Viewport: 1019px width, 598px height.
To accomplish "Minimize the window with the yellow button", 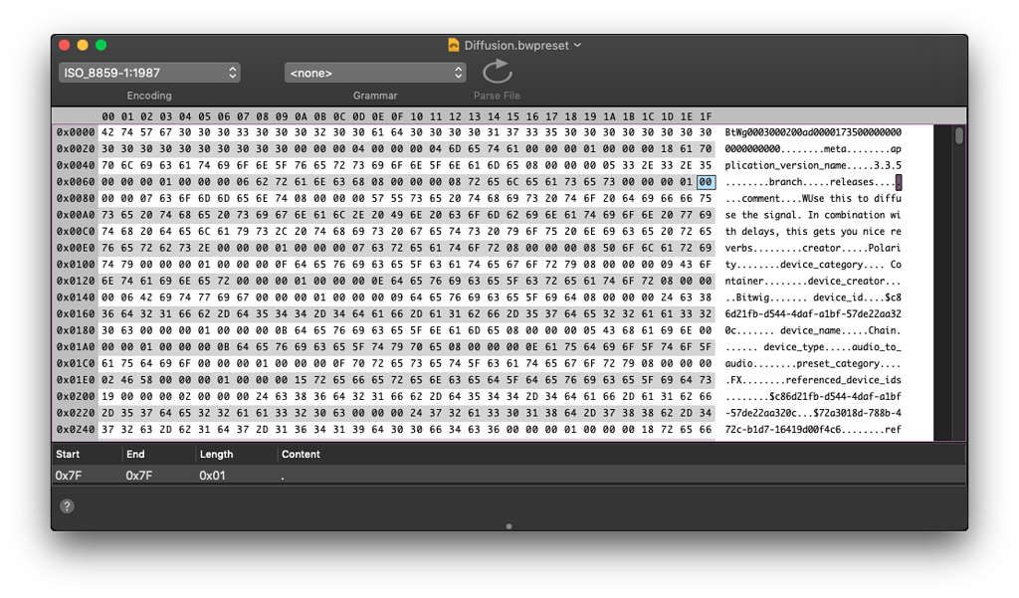I will point(83,45).
